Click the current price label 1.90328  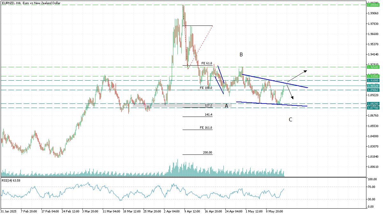pos(373,86)
